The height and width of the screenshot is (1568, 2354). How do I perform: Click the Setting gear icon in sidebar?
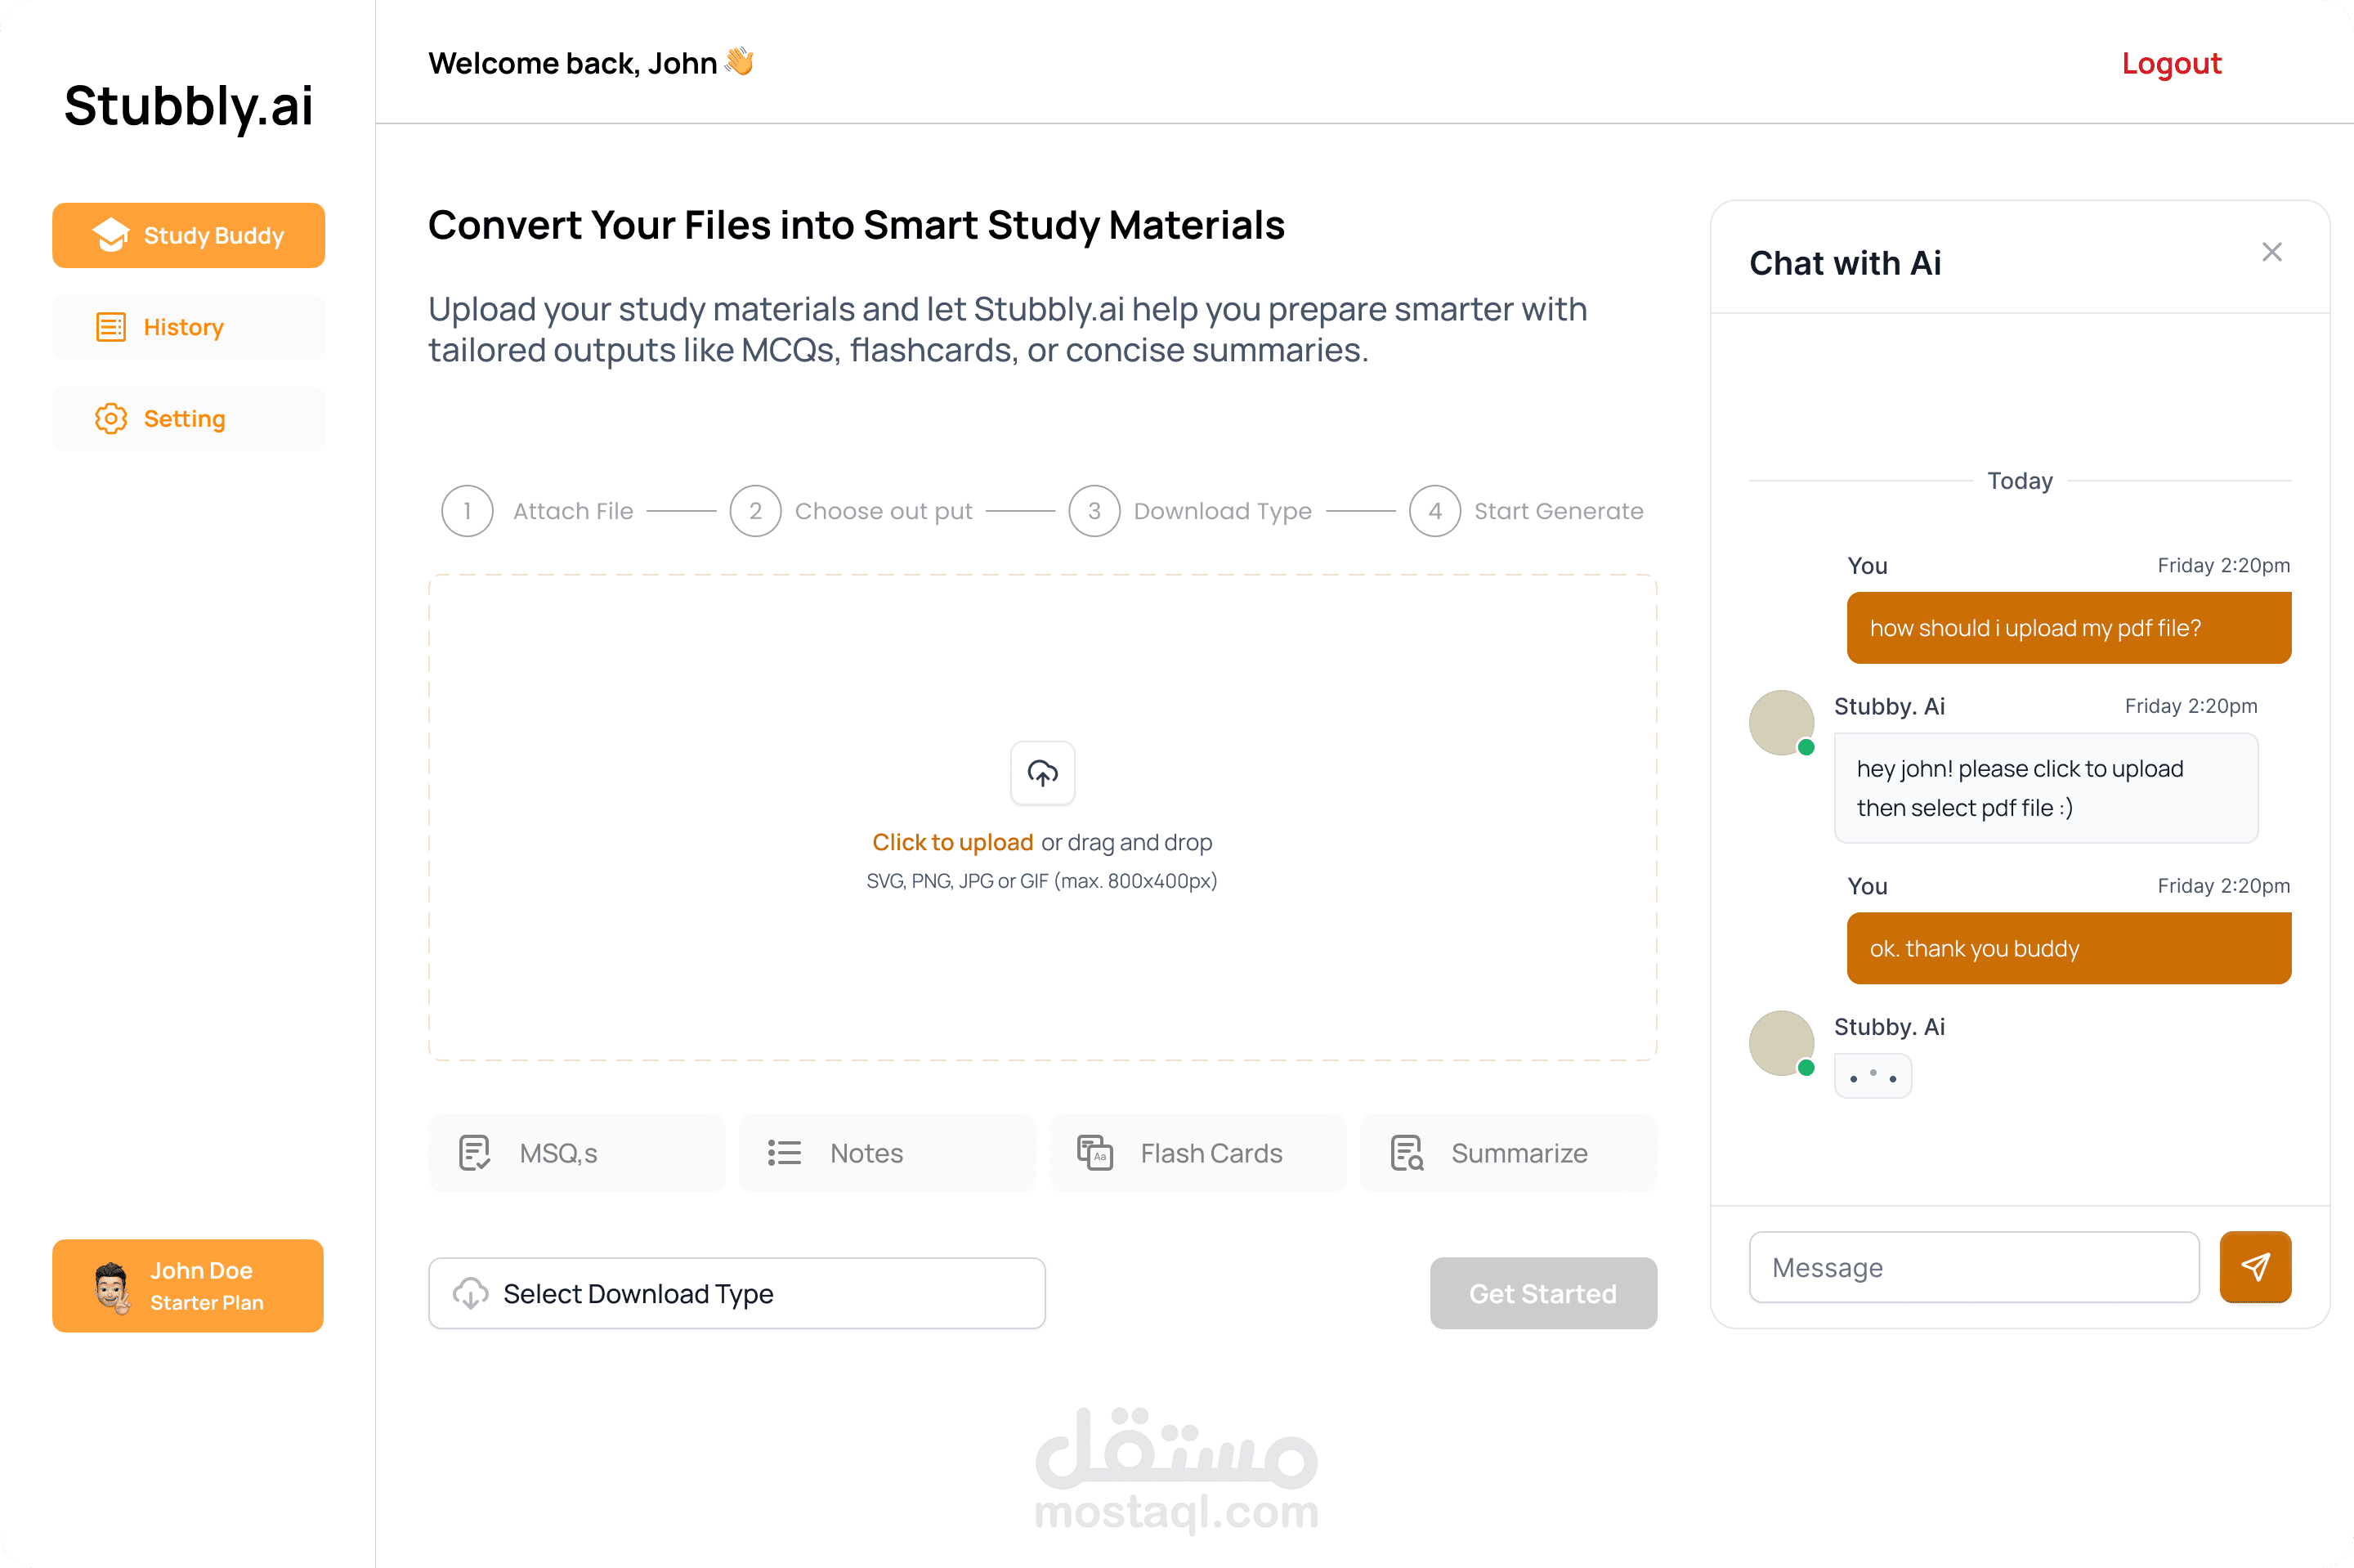[x=111, y=418]
